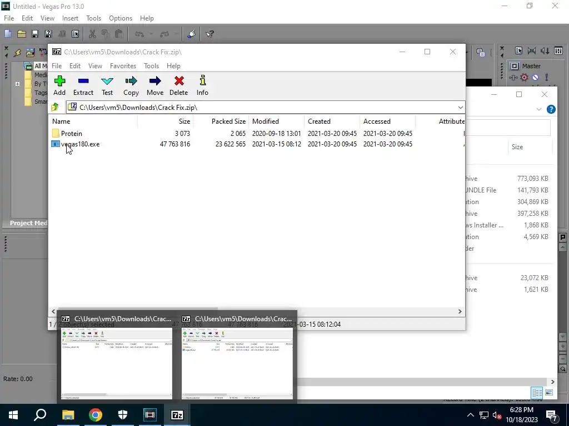
Task: Switch to second 7-Zip taskbar preview thumbnail
Action: click(x=237, y=357)
